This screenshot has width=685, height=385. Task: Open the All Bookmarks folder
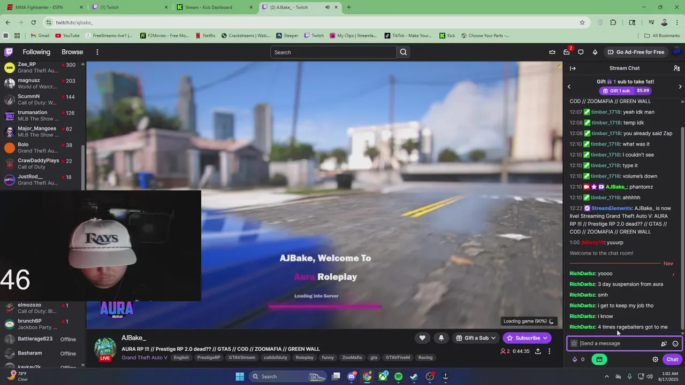point(662,36)
